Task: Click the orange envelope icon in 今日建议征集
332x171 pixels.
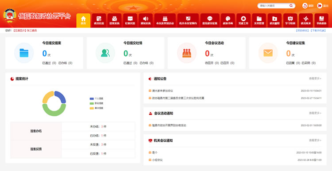Action: click(268, 53)
